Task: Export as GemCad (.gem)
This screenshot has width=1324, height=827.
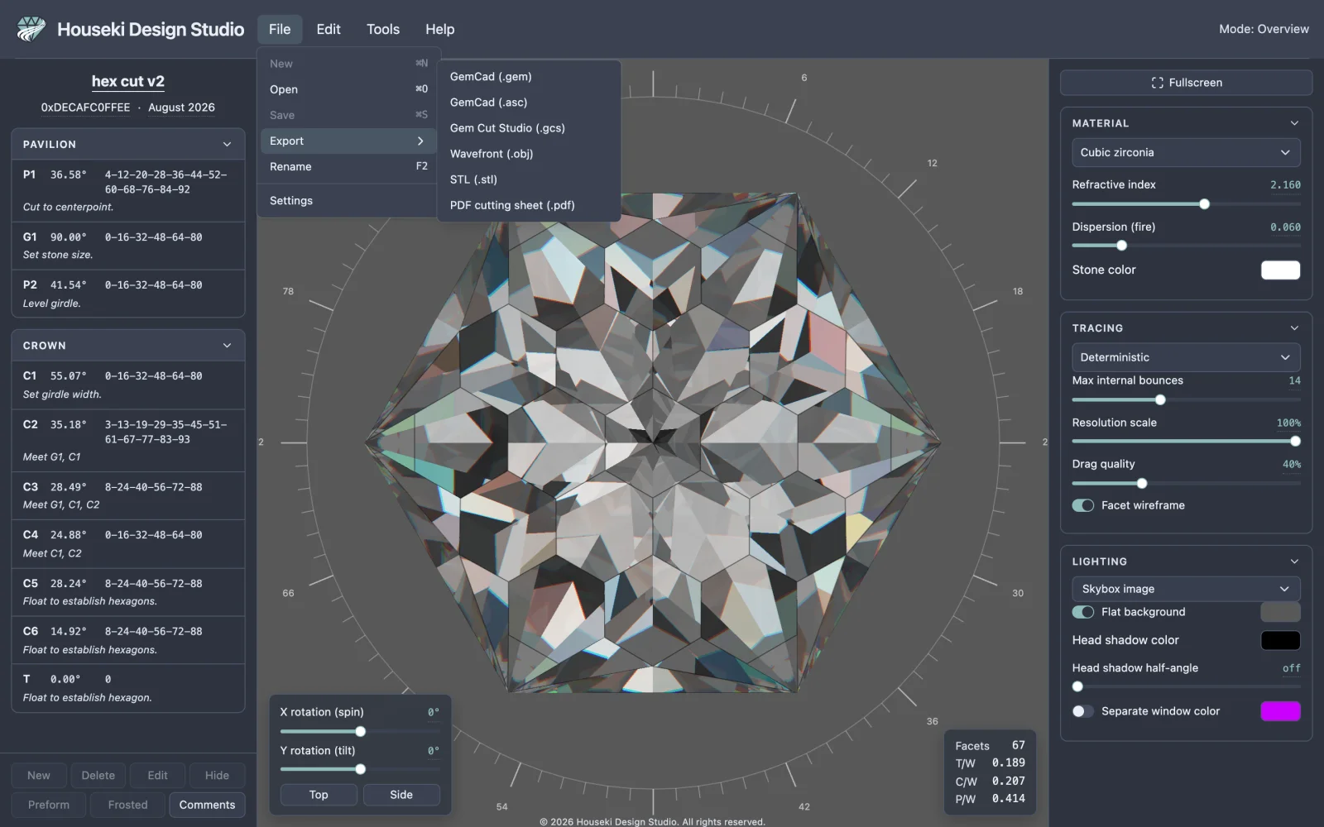Action: click(529, 76)
